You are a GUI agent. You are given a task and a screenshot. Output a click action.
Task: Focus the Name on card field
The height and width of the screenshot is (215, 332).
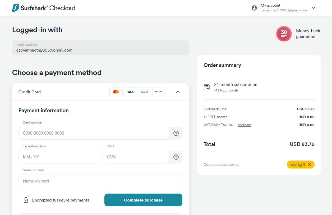pos(100,181)
